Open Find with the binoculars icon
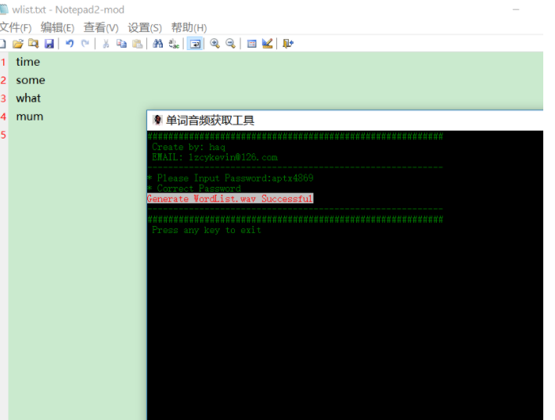Image resolution: width=555 pixels, height=420 pixels. 157,44
